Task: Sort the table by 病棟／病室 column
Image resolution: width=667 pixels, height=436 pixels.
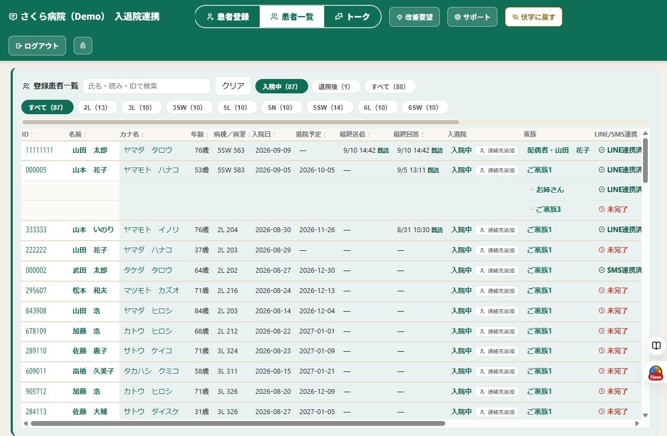Action: pos(232,134)
